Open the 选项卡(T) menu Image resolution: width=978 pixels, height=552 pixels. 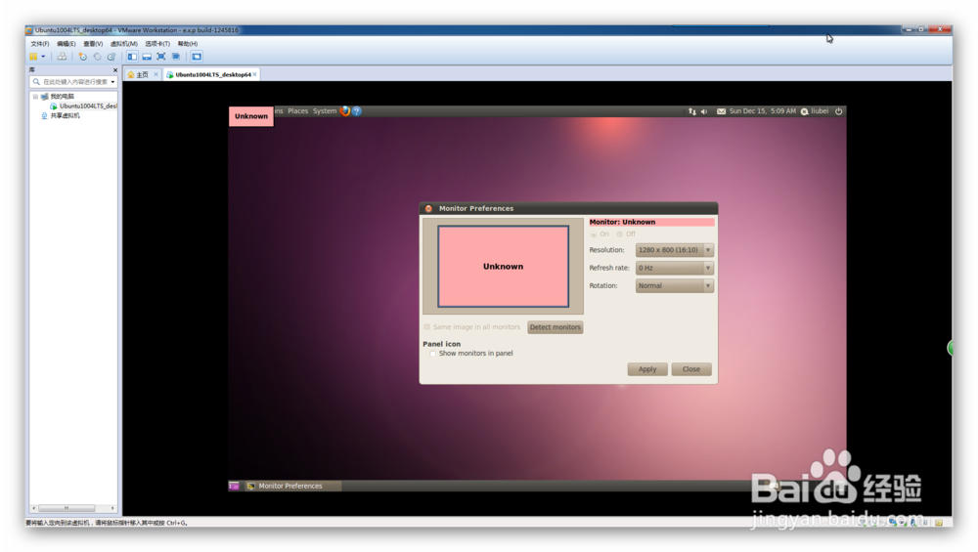157,44
